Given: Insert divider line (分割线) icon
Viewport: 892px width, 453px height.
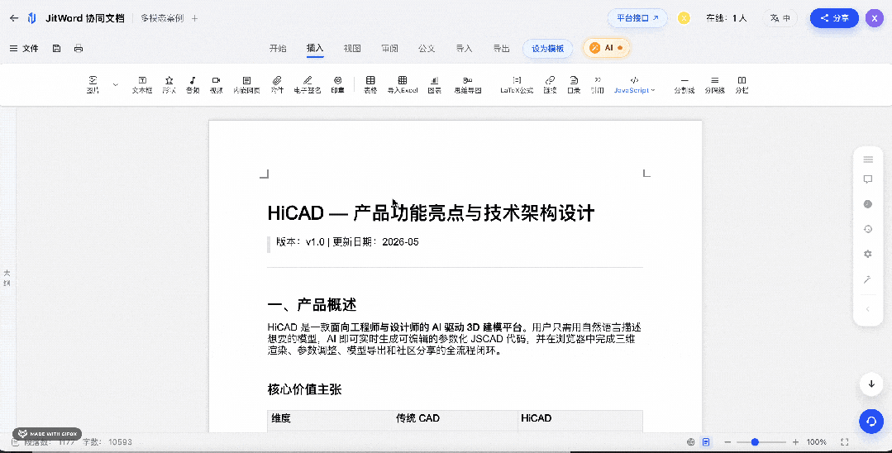Looking at the screenshot, I should pyautogui.click(x=685, y=80).
